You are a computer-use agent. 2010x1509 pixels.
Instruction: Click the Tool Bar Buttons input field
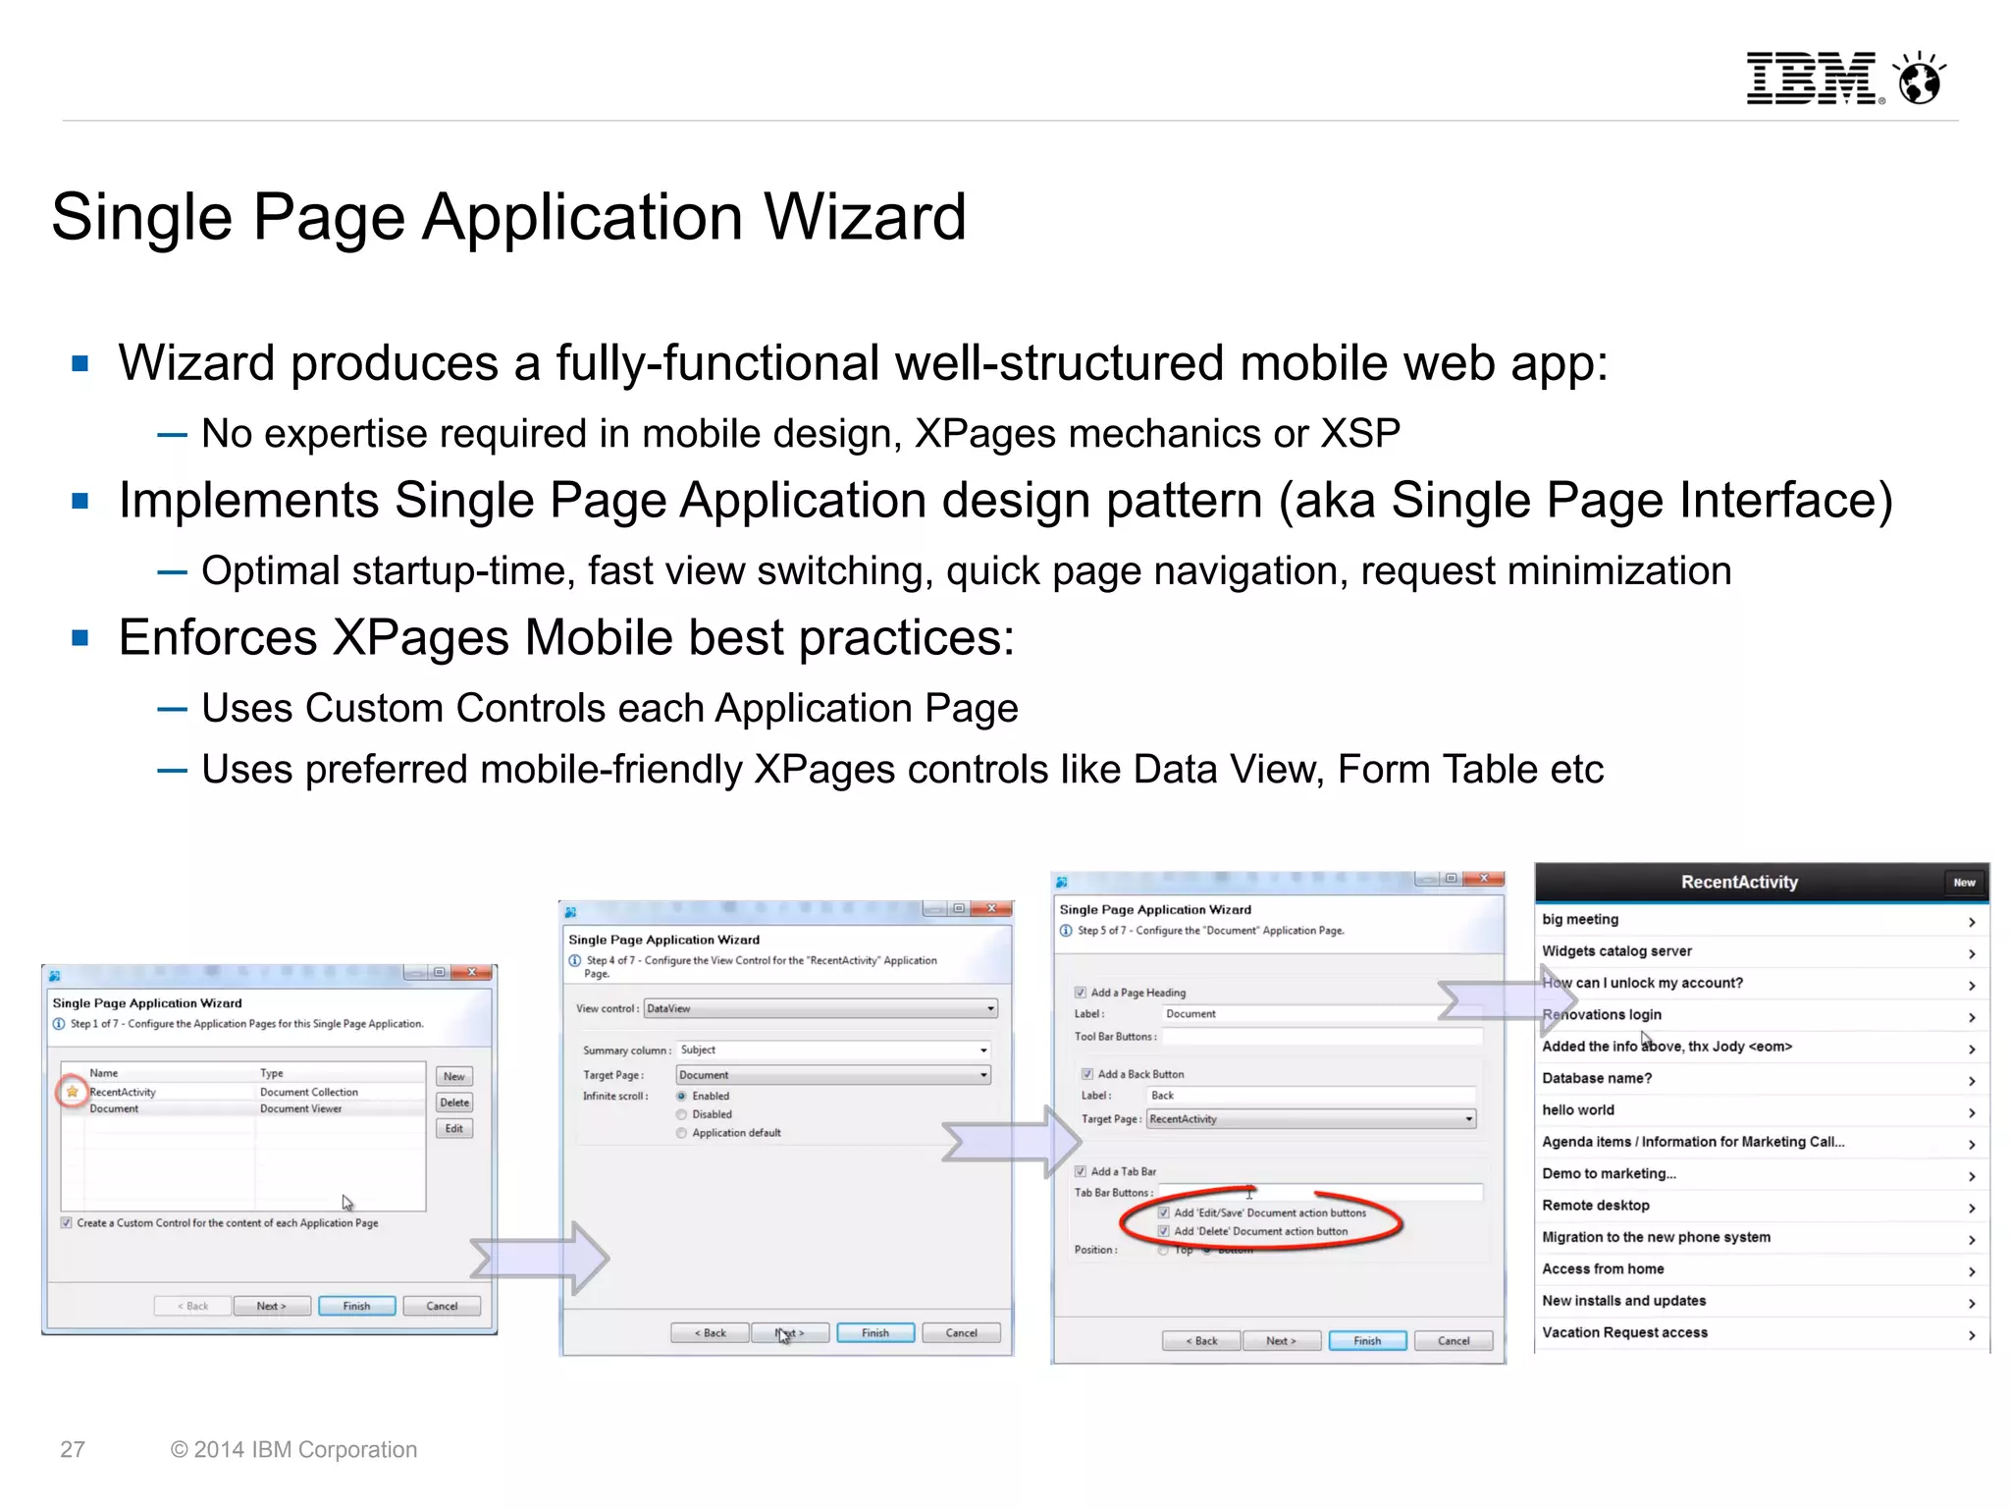[1321, 1037]
